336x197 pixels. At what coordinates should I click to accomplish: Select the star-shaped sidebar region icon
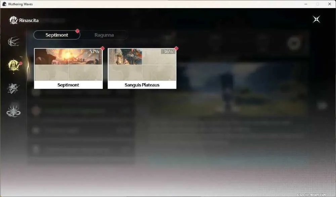click(13, 89)
